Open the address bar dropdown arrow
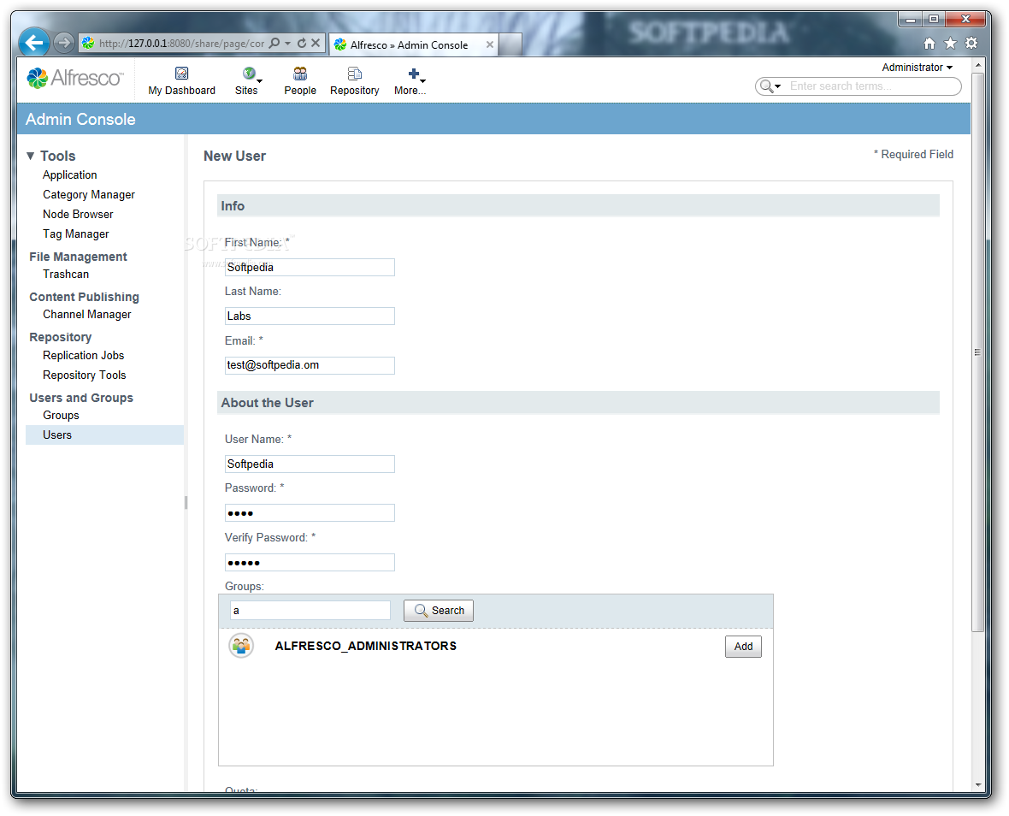The width and height of the screenshot is (1009, 816). 287,43
